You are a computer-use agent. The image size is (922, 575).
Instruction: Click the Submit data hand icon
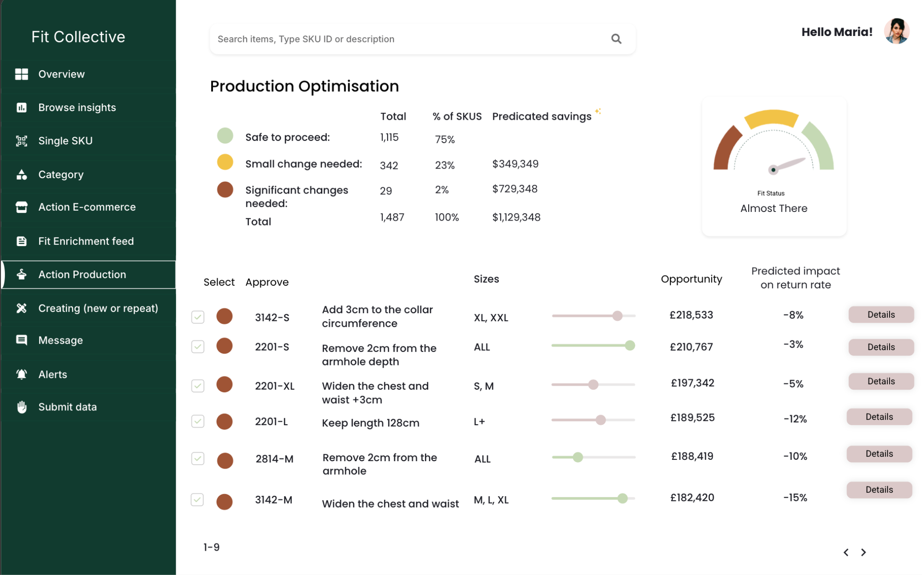(x=22, y=407)
